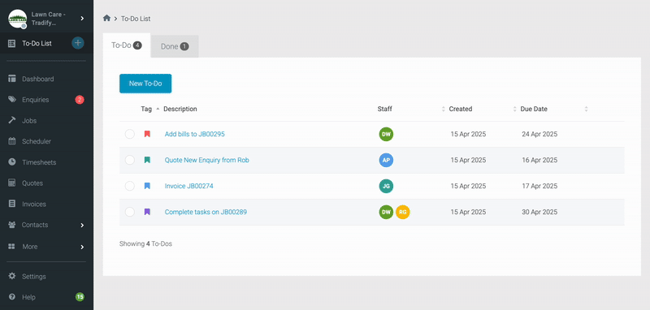Check off 'Complete tasks on JB00289'
The height and width of the screenshot is (310, 650).
pos(130,212)
